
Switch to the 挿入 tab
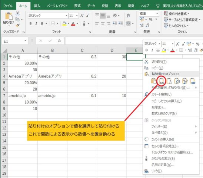tap(37, 6)
